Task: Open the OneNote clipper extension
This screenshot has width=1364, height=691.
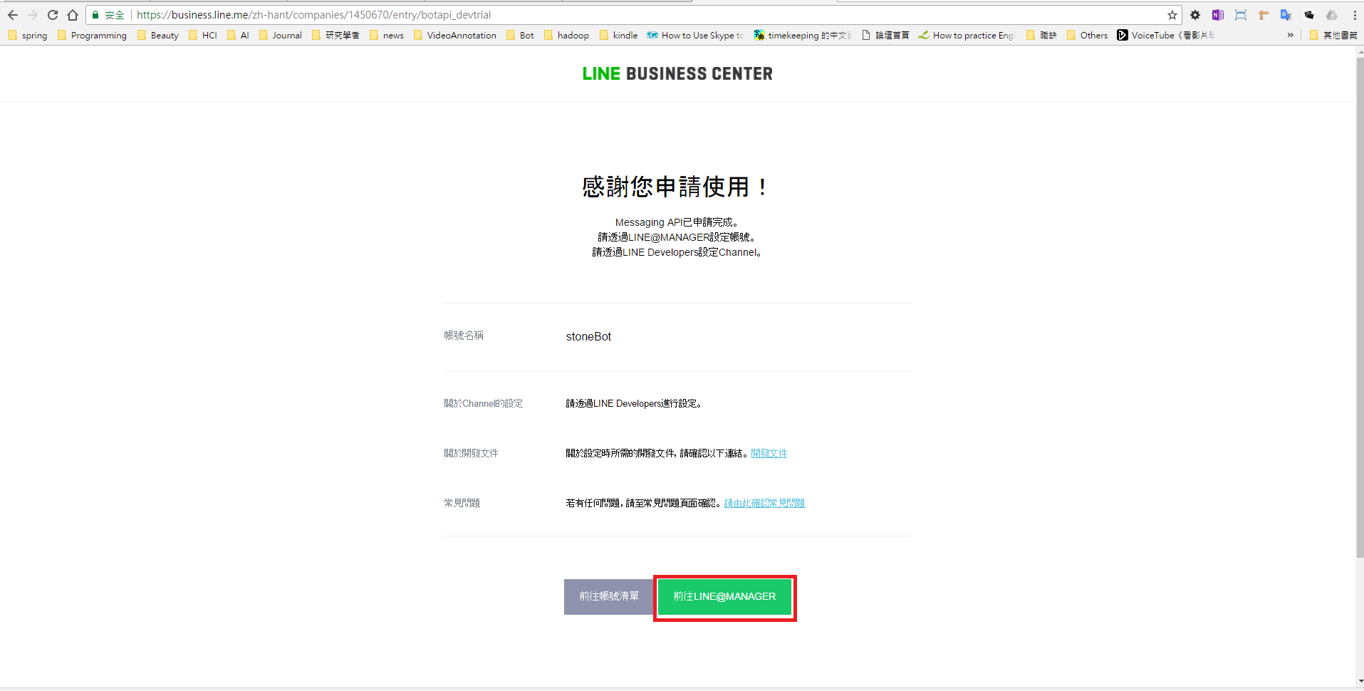Action: pyautogui.click(x=1218, y=15)
